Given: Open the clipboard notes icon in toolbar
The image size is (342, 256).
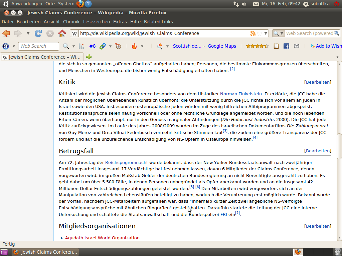Looking at the screenshot, I should pos(276,46).
